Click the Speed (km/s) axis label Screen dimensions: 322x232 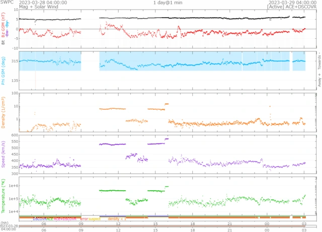(4, 154)
